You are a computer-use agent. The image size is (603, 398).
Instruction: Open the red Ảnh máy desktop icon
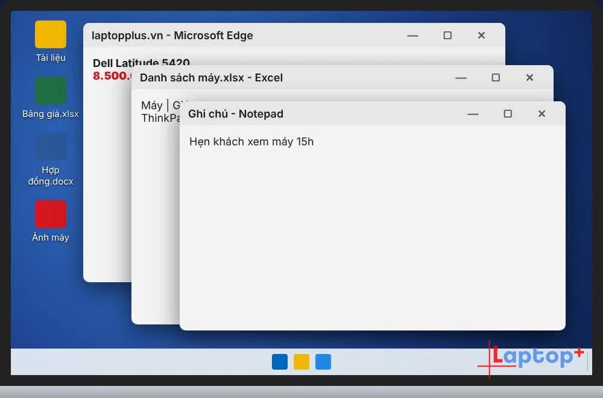pyautogui.click(x=51, y=214)
